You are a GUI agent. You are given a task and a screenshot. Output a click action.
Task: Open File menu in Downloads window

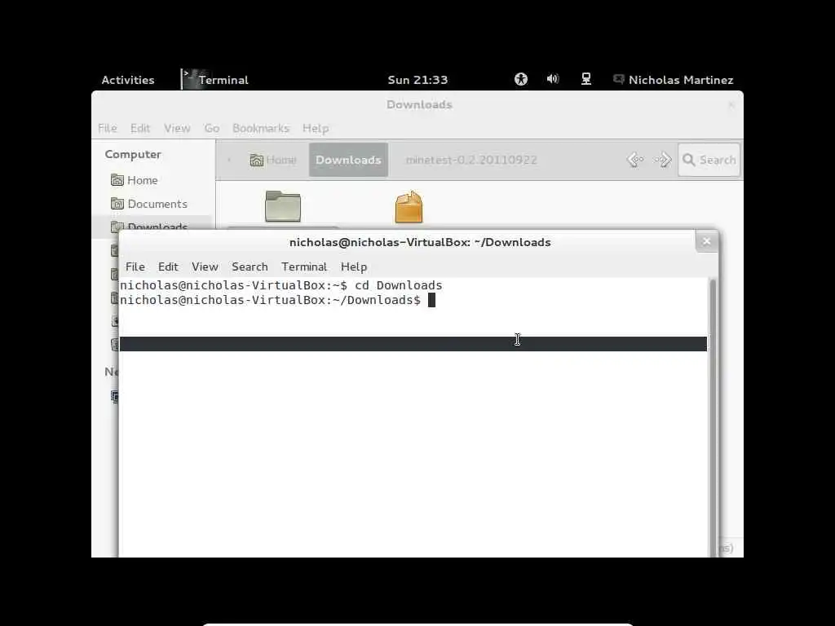tap(107, 128)
